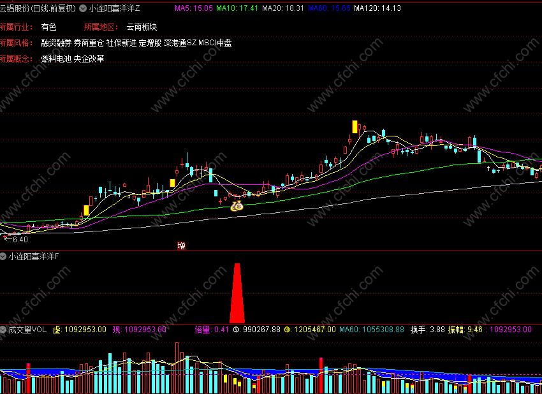The height and width of the screenshot is (394, 542).
Task: Open the dropdown circle beside 小连阳喜洋洋F
Action: pyautogui.click(x=3, y=256)
